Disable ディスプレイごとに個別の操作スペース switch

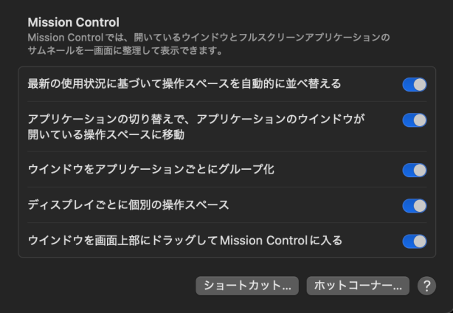tap(415, 206)
